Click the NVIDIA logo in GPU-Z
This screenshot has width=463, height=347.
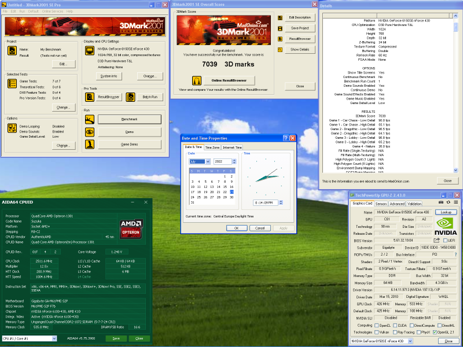[446, 226]
